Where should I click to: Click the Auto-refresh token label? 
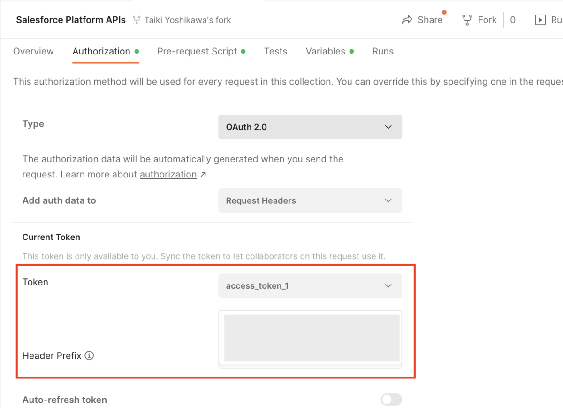(65, 400)
